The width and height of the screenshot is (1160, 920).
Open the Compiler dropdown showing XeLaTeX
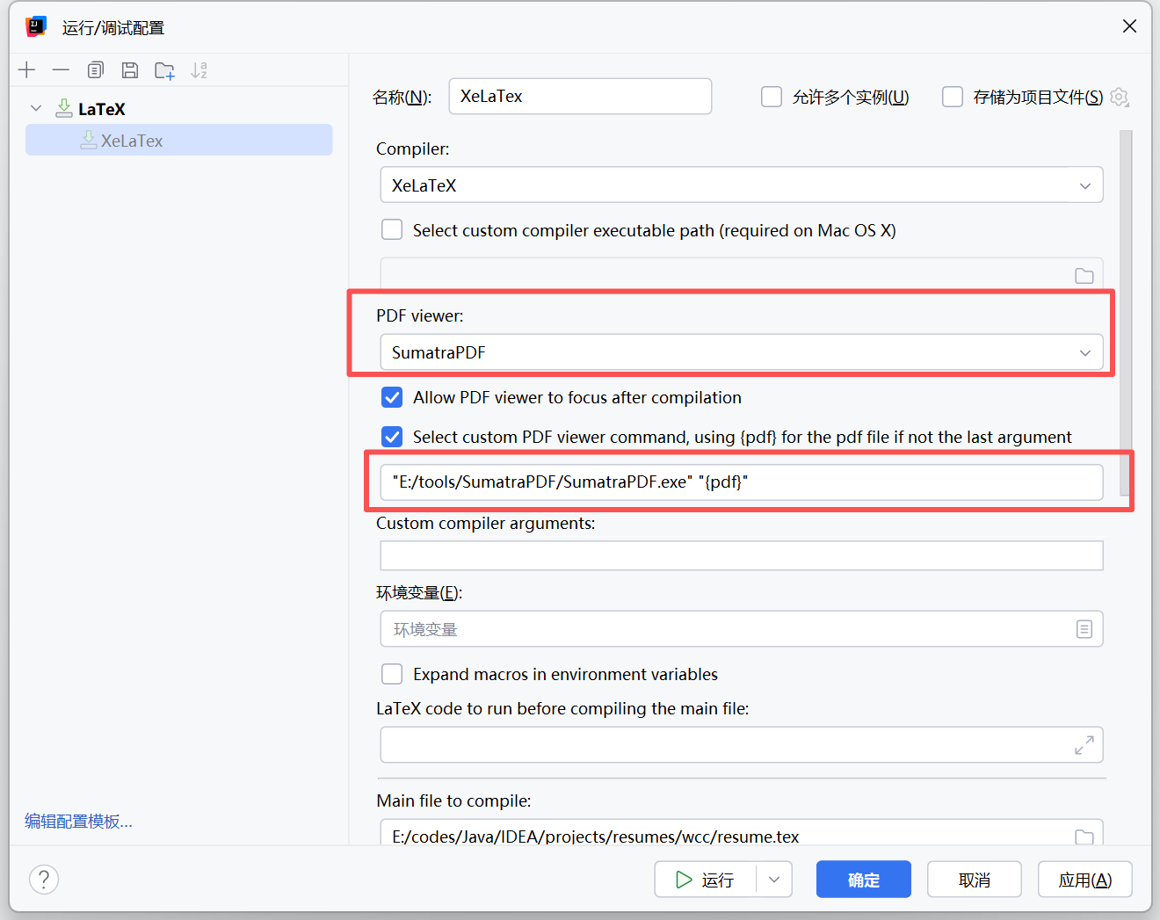click(x=741, y=185)
